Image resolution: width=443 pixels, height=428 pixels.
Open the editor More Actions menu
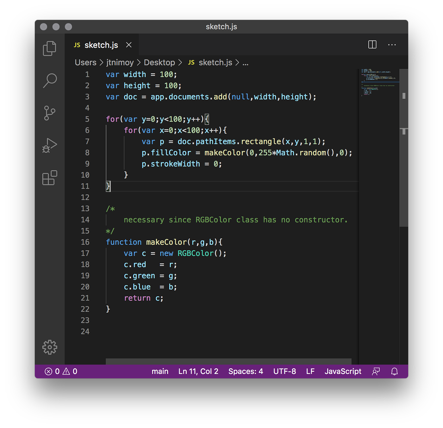pyautogui.click(x=392, y=45)
